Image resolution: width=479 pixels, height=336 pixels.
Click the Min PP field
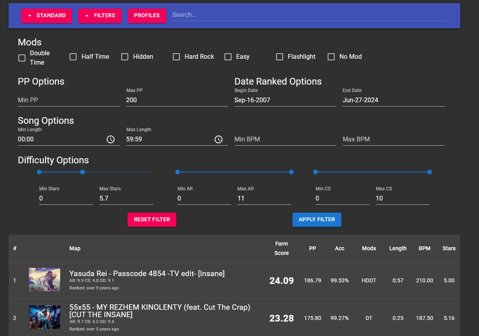click(x=69, y=100)
